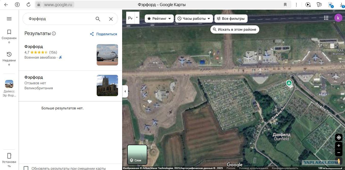Click the Данфилд Dunfield map label

[282, 137]
